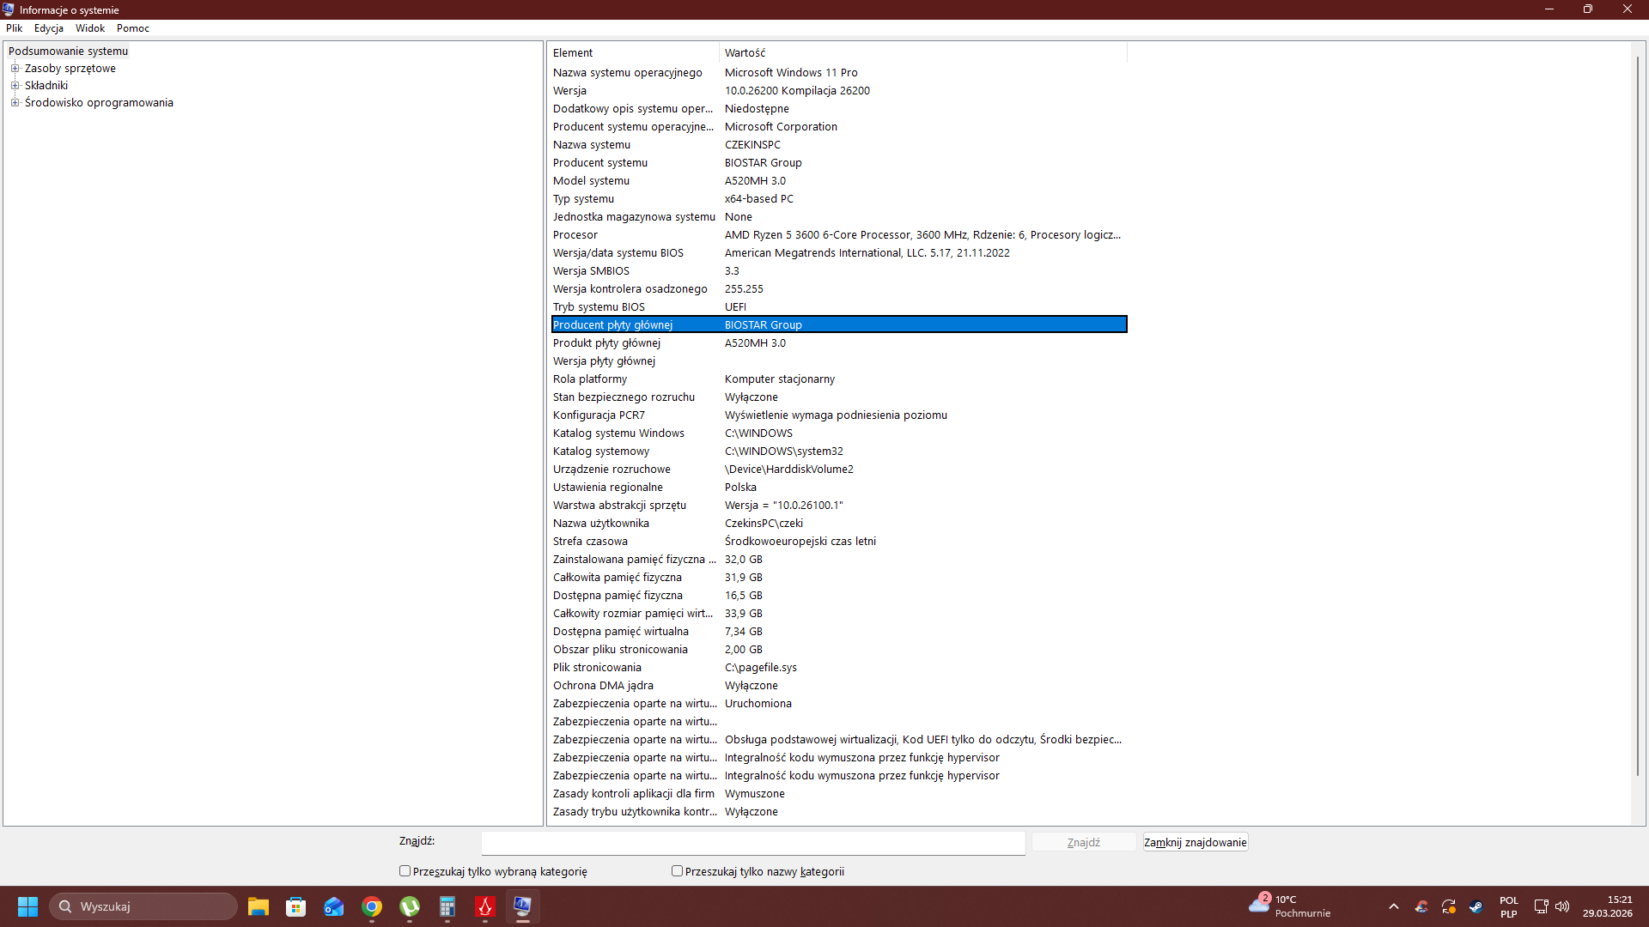Open the volume control in the tray
Image resolution: width=1649 pixels, height=927 pixels.
click(1562, 906)
